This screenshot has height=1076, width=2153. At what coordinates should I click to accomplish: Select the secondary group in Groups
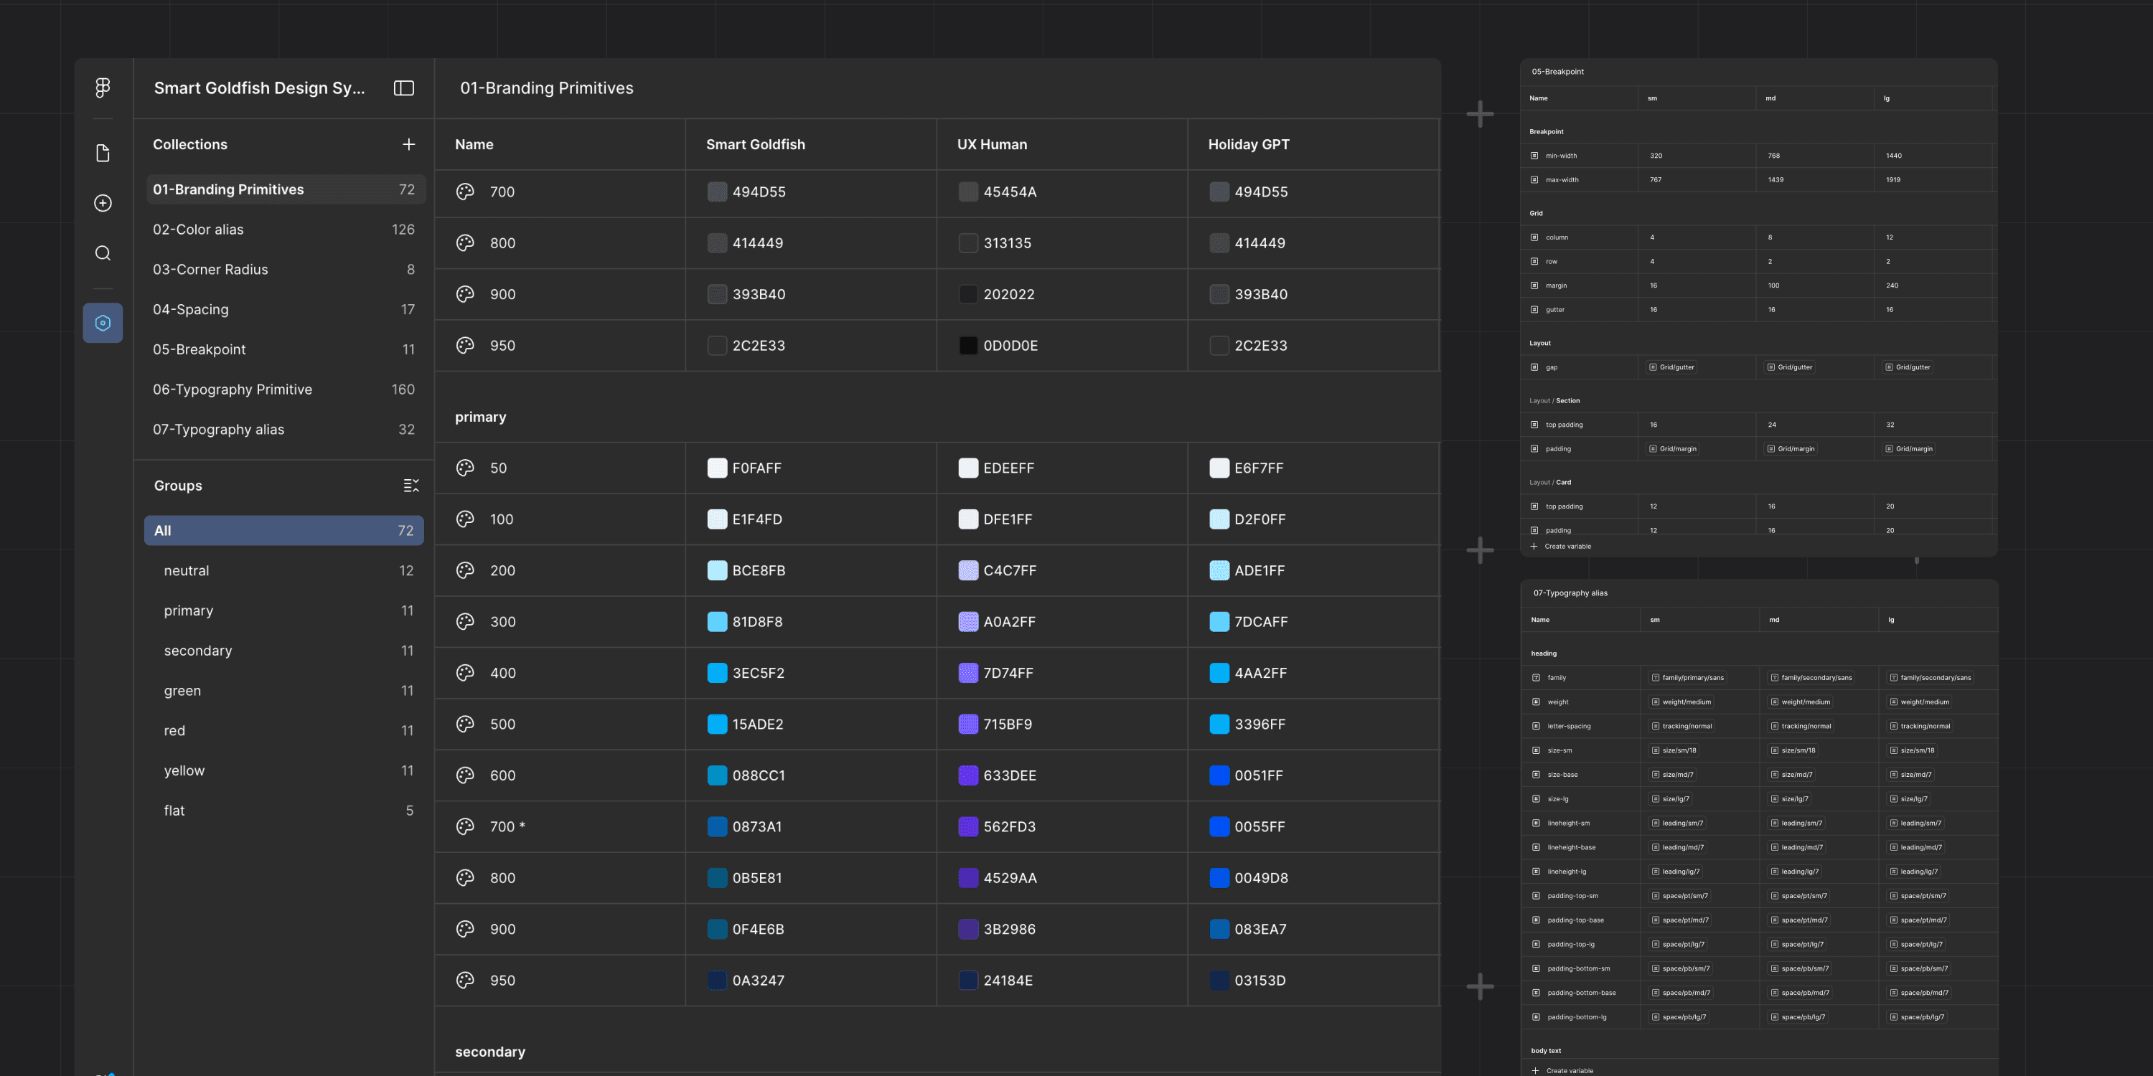tap(198, 651)
